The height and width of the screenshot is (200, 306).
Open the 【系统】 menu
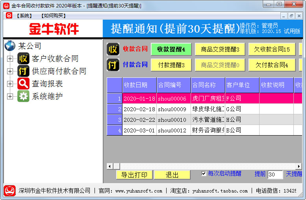pos(24,16)
